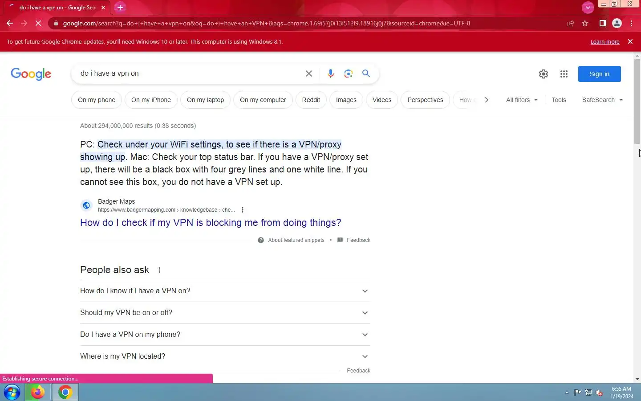
Task: Open the Google apps grid
Action: coord(564,74)
